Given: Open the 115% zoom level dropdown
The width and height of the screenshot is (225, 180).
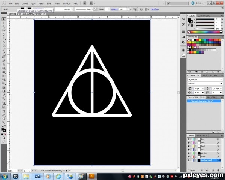Looking at the screenshot, I should point(16,171).
